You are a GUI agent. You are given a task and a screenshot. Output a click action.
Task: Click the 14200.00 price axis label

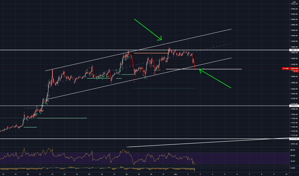(294, 41)
